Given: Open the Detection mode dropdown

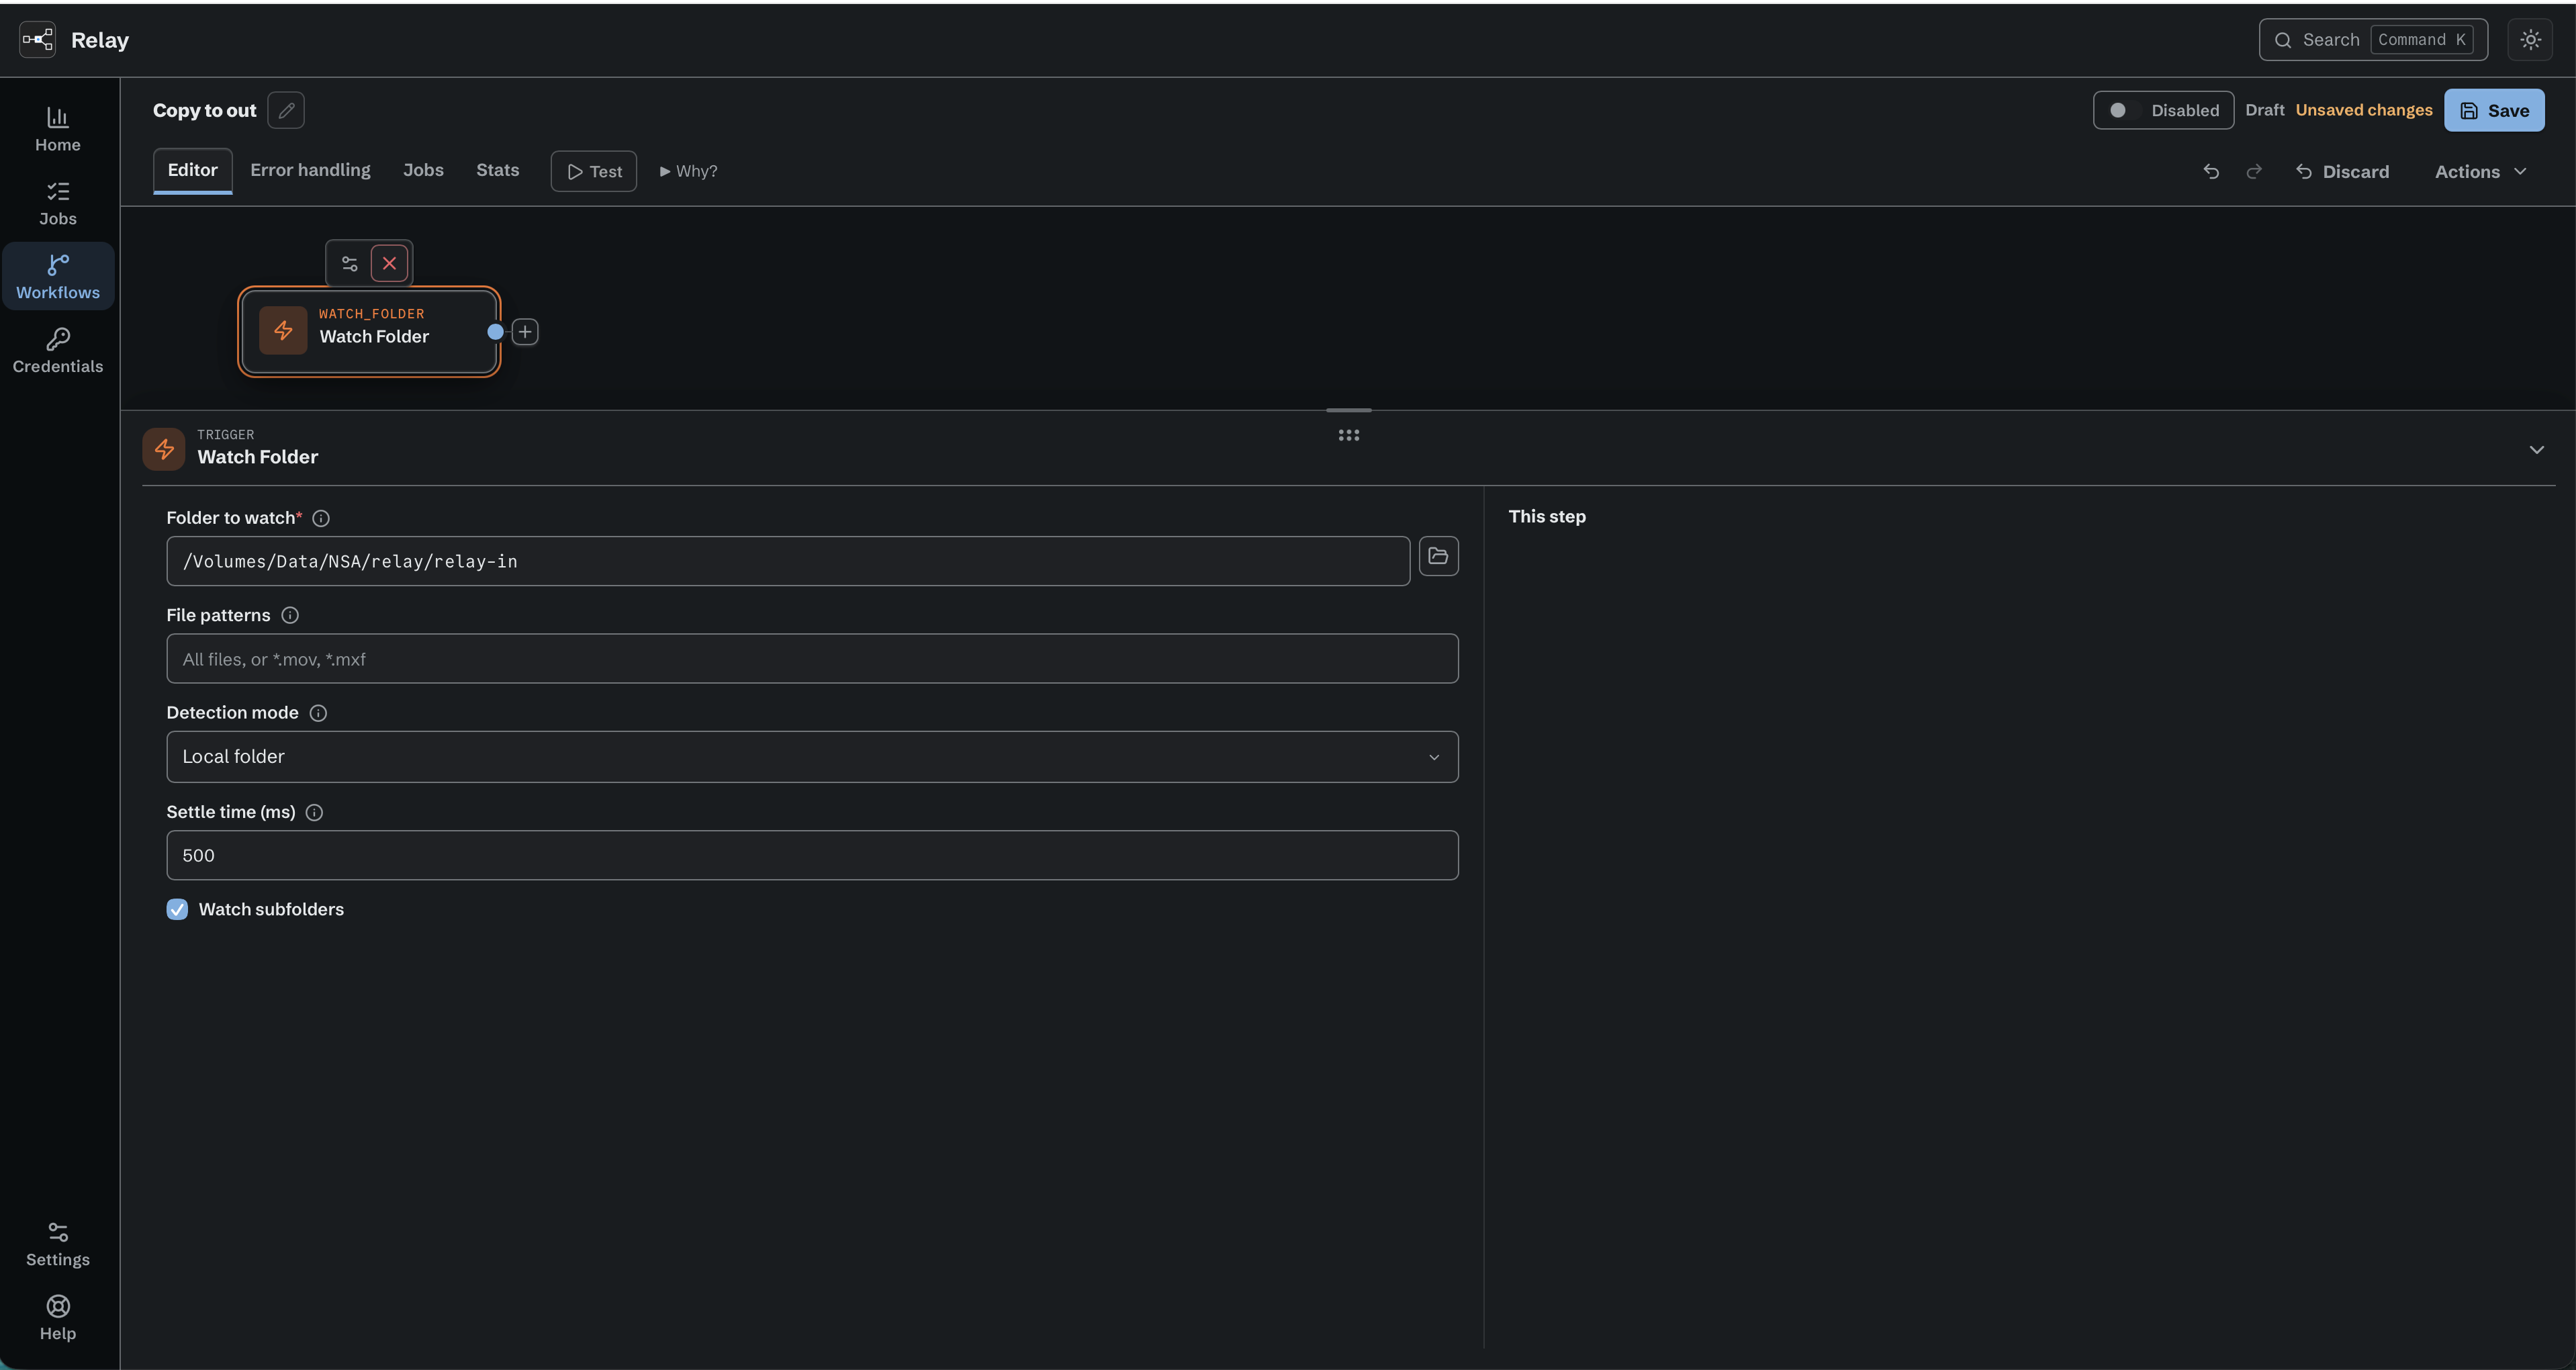Looking at the screenshot, I should [x=812, y=757].
